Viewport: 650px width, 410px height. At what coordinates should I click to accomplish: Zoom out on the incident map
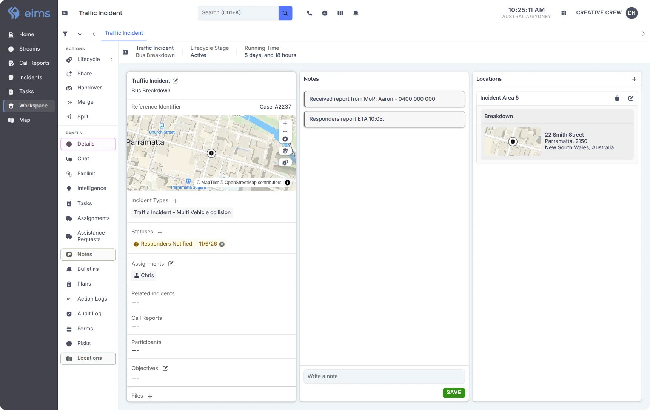[x=285, y=131]
